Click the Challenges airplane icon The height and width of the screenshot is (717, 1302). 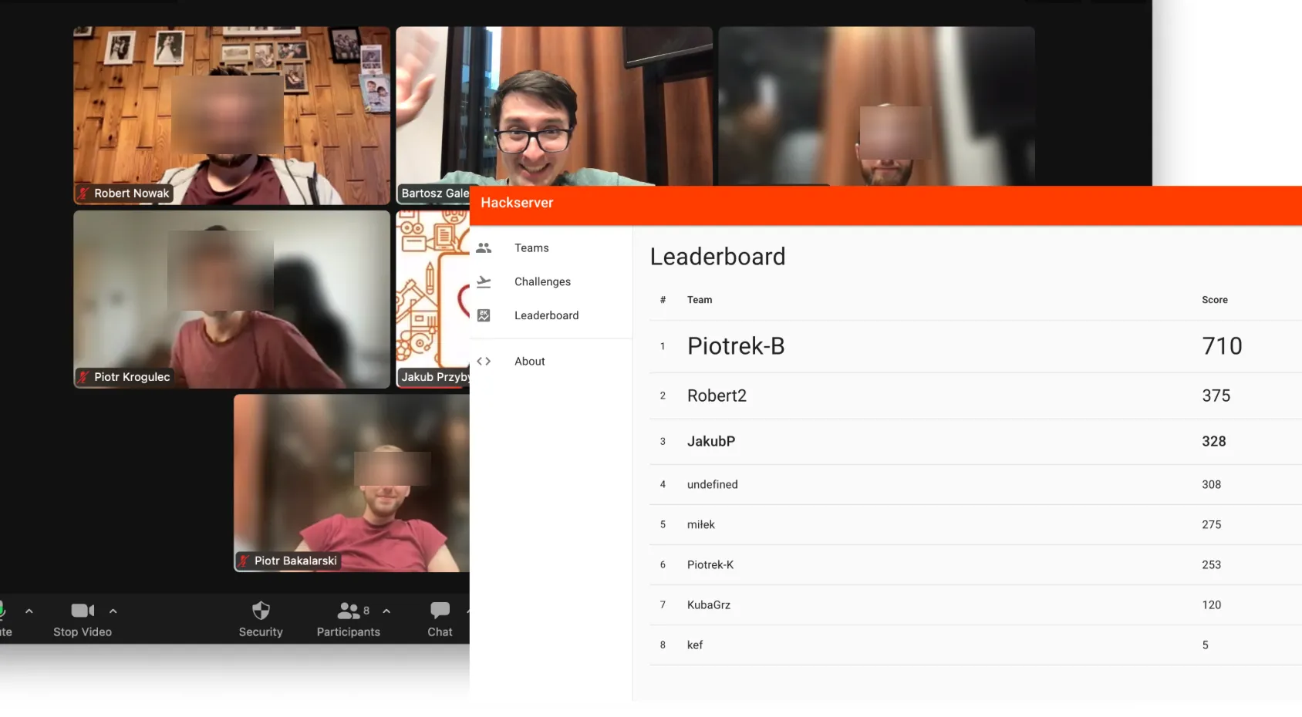click(x=484, y=282)
